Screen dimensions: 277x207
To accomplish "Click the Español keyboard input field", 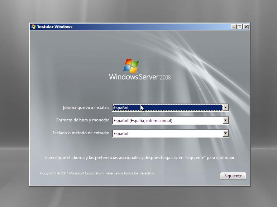I will (x=167, y=134).
